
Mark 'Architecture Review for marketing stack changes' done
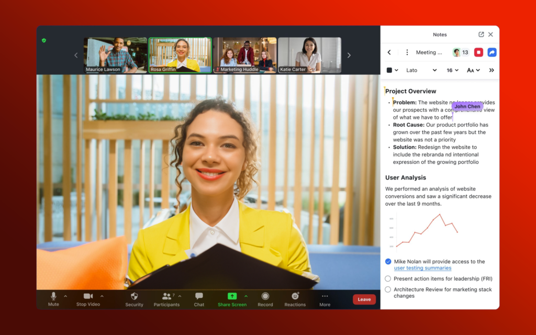[x=388, y=289]
